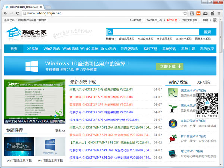
Task: Click the large QR code image
Action: [207, 103]
